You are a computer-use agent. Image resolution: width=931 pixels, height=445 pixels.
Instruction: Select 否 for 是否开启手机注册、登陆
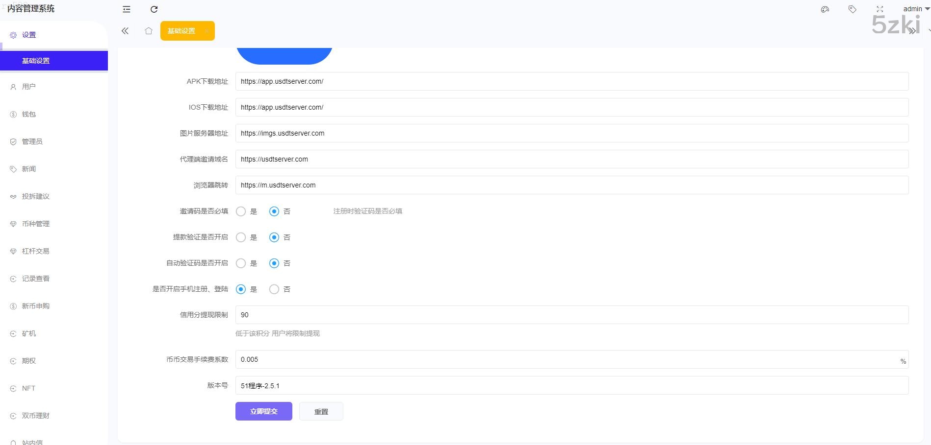274,289
